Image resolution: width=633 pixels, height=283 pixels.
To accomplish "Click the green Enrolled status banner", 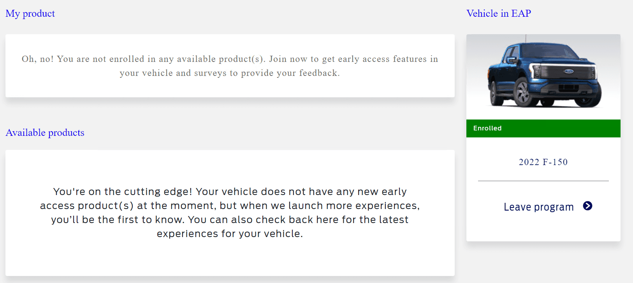I will coord(543,128).
